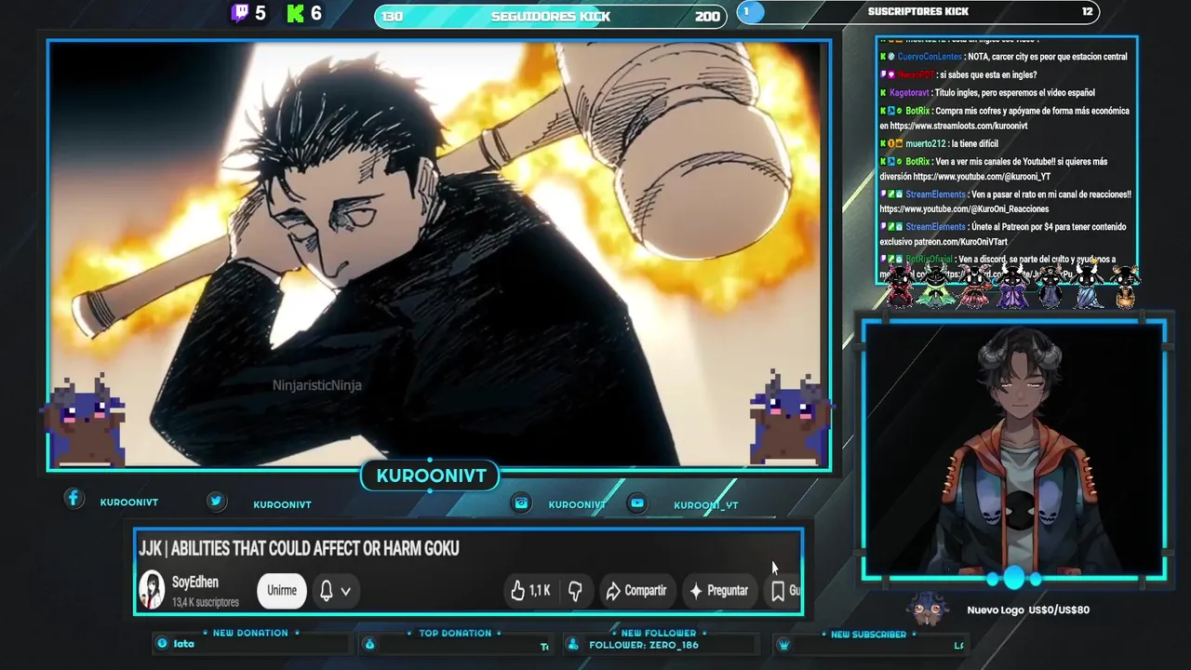Screen dimensions: 1191x670
Task: Click the small avatar beside Nuevo Logo goal
Action: click(929, 610)
